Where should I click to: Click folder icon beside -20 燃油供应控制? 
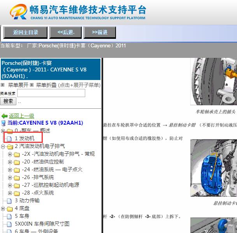[x=17, y=162]
